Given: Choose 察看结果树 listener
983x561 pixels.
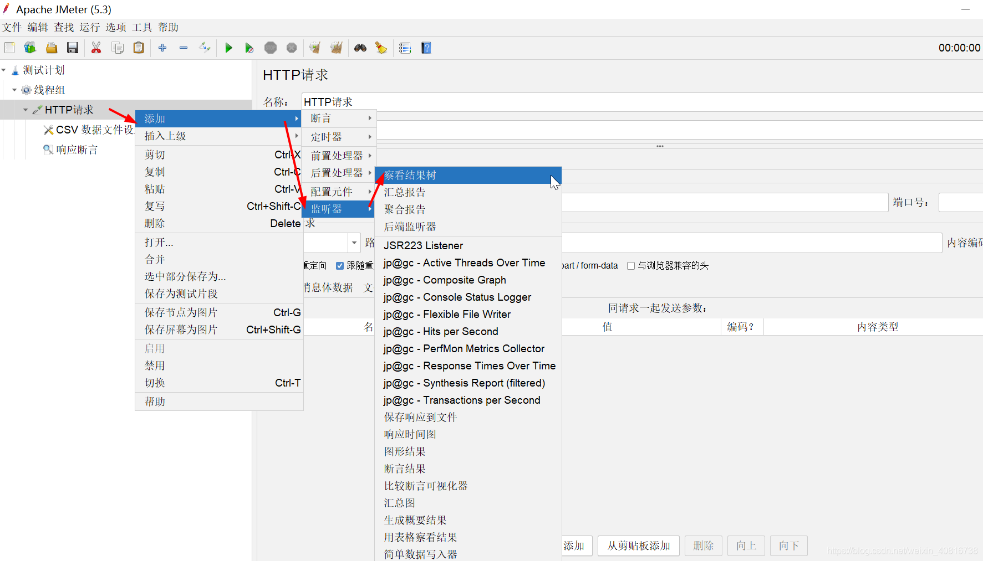Looking at the screenshot, I should [x=468, y=175].
